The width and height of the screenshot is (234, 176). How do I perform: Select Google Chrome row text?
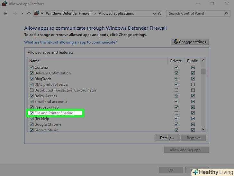(x=48, y=124)
